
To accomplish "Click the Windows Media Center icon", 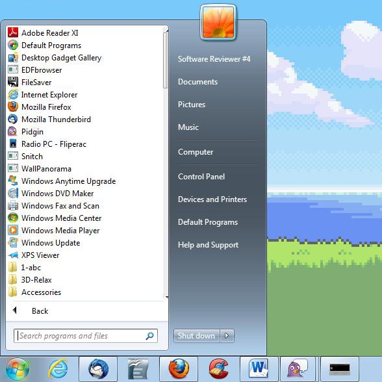I will pyautogui.click(x=13, y=218).
